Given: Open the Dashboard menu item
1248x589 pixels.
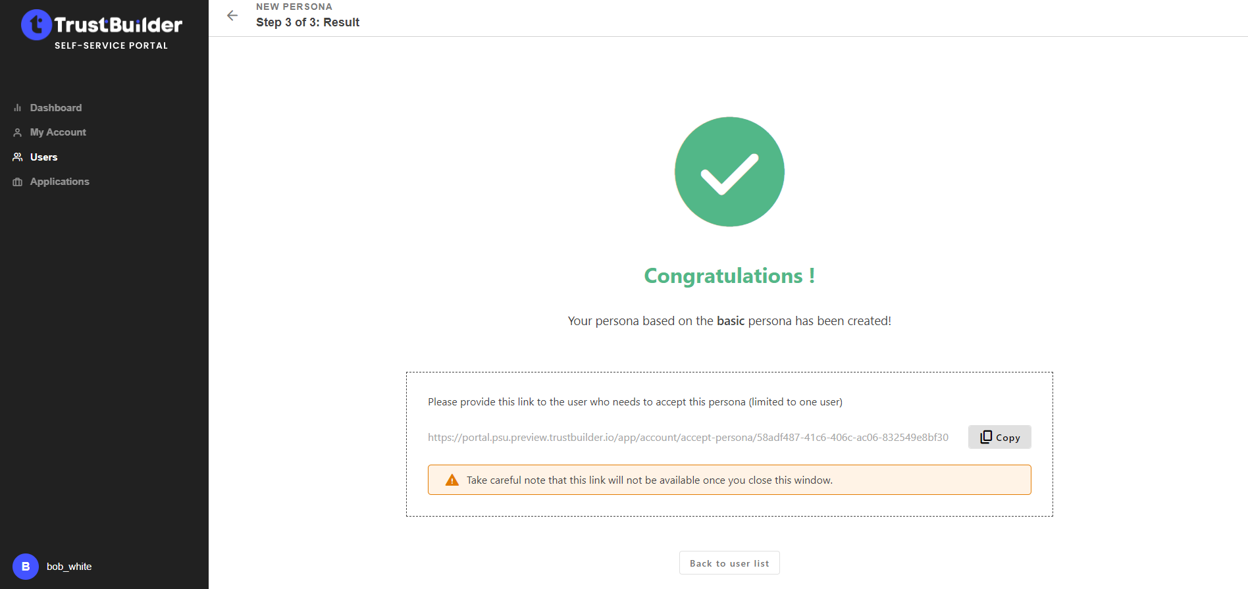Looking at the screenshot, I should [x=56, y=108].
